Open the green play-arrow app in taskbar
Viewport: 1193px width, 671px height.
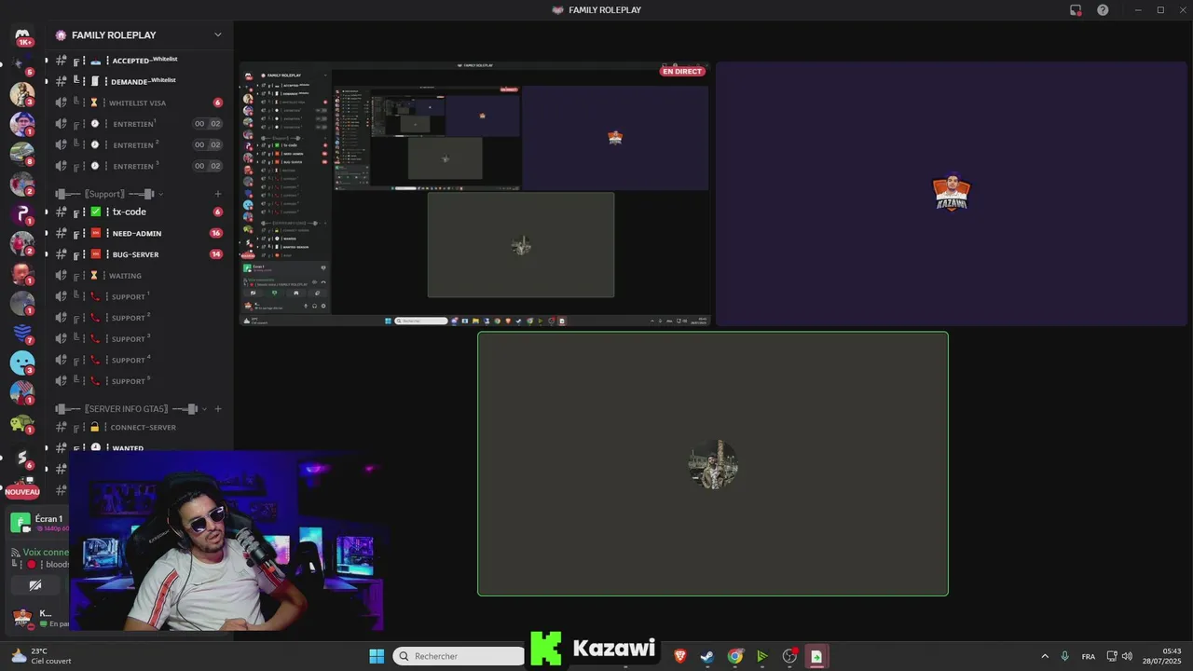(762, 656)
